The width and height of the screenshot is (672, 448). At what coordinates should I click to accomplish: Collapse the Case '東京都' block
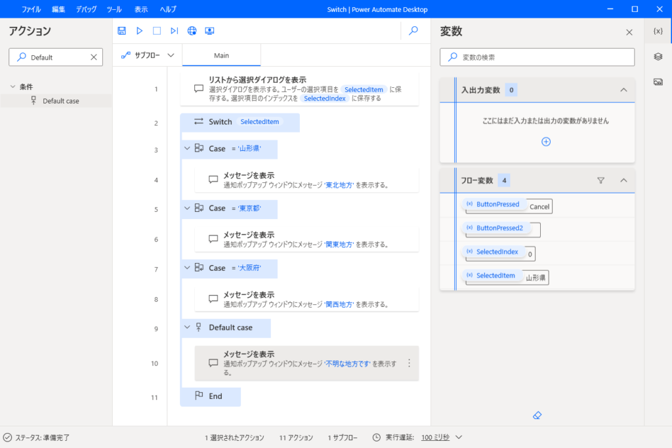(187, 208)
